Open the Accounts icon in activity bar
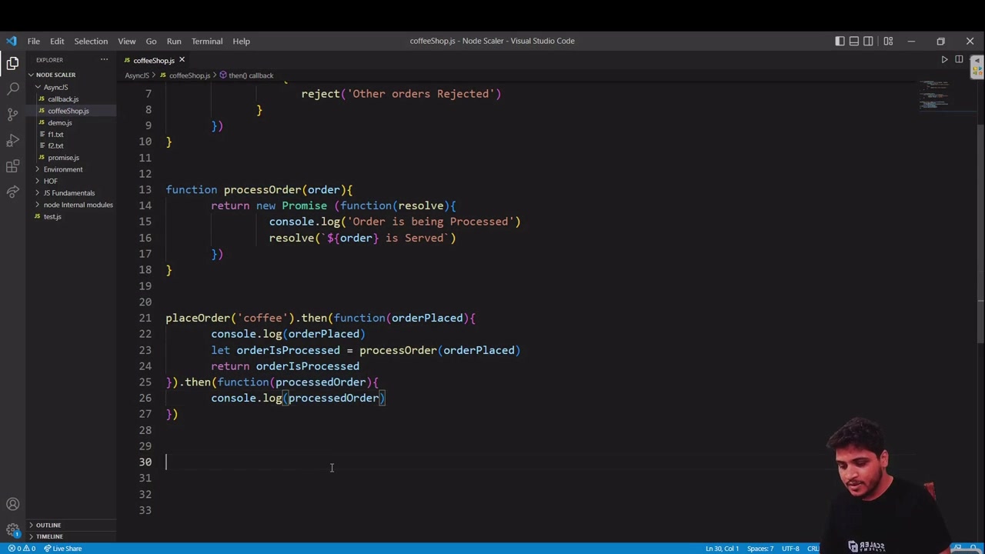This screenshot has height=554, width=985. click(12, 505)
